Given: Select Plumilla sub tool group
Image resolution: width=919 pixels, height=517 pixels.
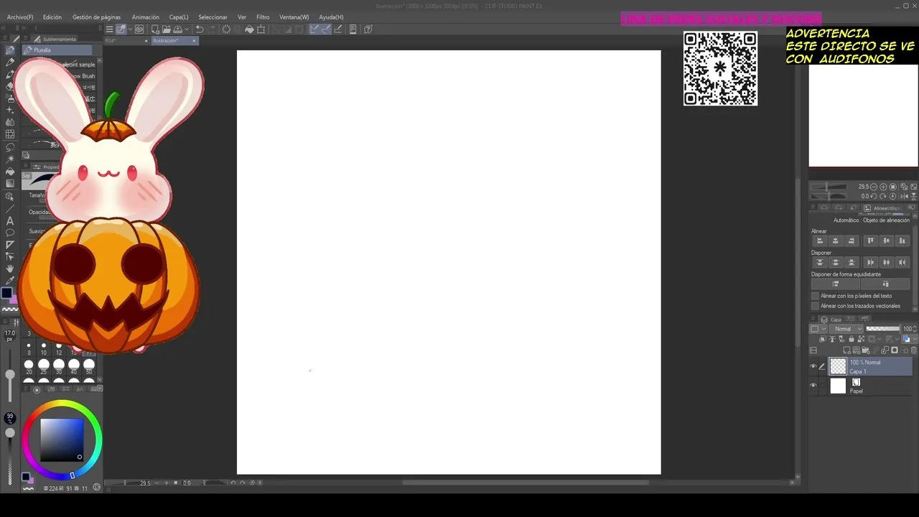Looking at the screenshot, I should [57, 50].
